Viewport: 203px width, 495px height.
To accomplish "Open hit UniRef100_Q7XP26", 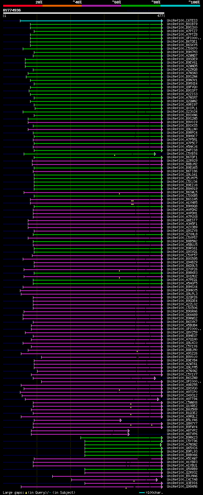I will 182,269.
